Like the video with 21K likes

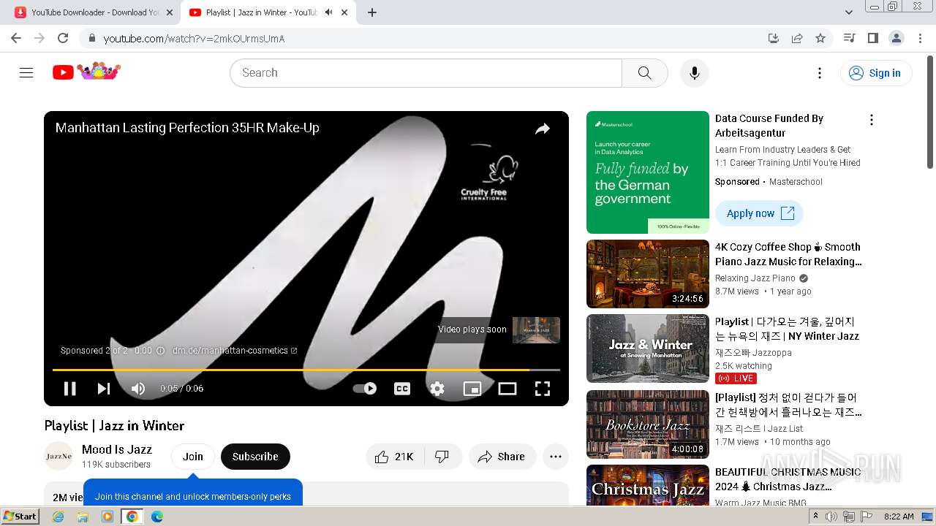(394, 457)
